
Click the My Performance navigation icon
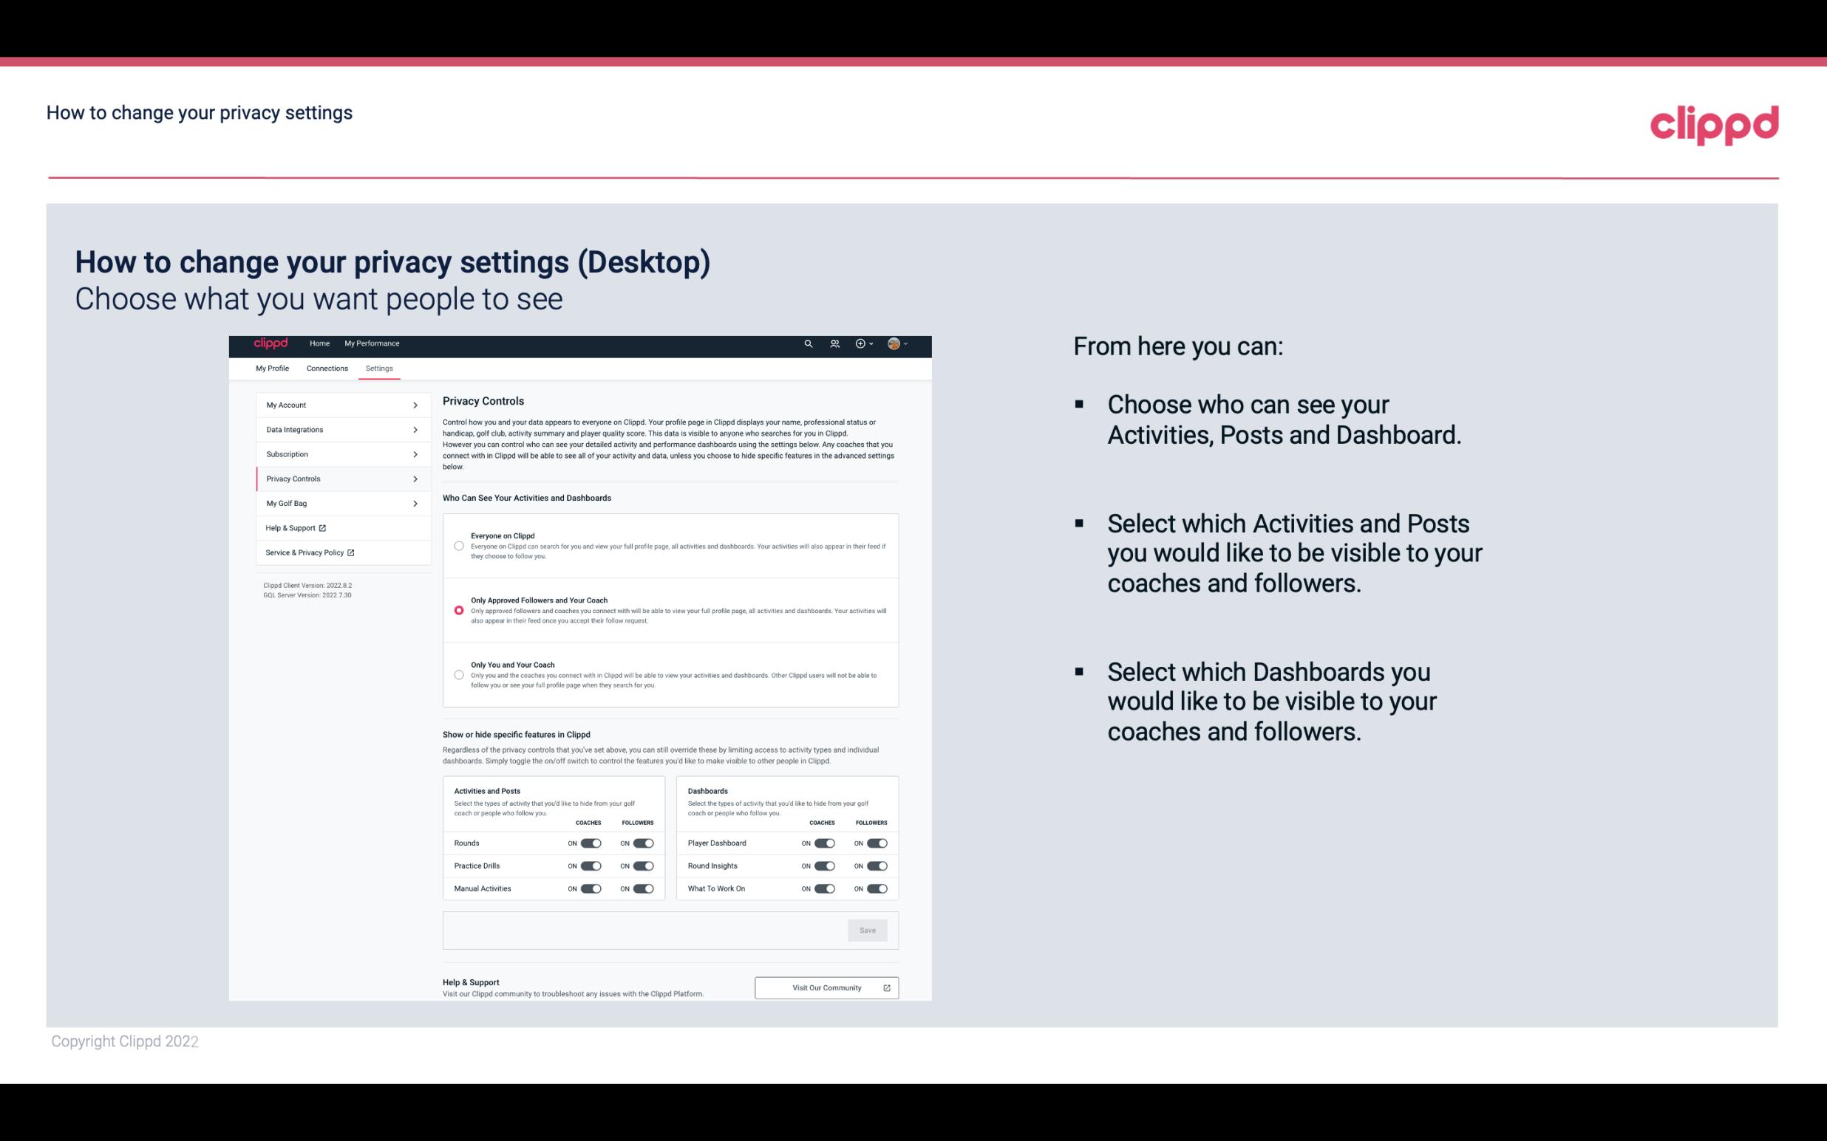click(x=372, y=343)
